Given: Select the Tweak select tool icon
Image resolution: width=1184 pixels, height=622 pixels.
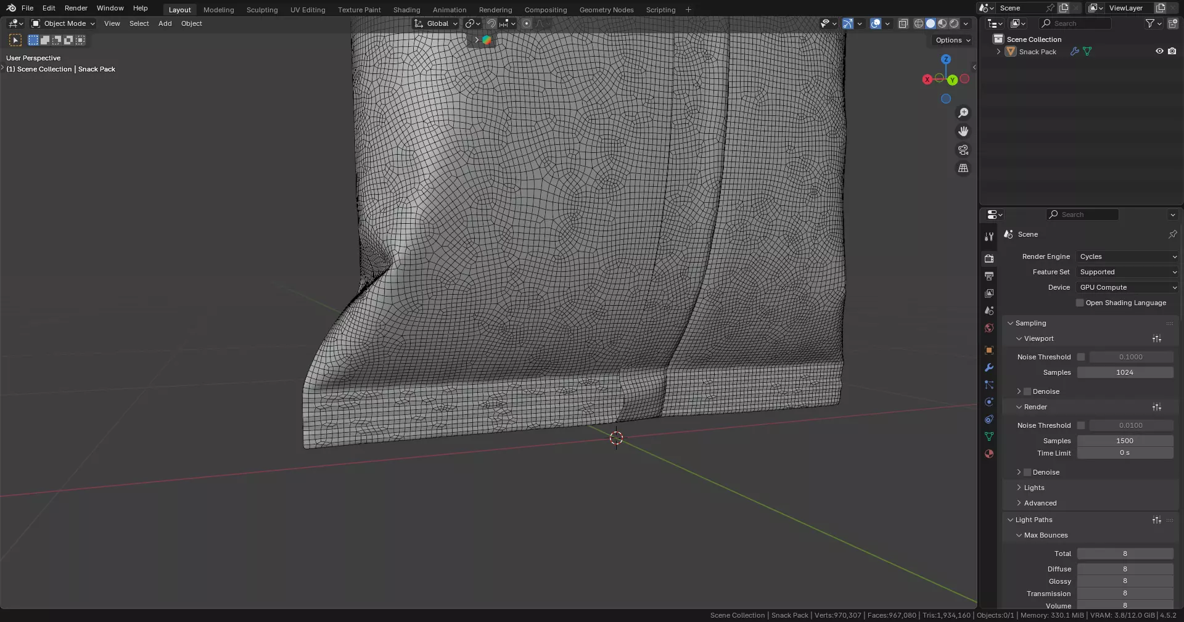Looking at the screenshot, I should point(15,40).
